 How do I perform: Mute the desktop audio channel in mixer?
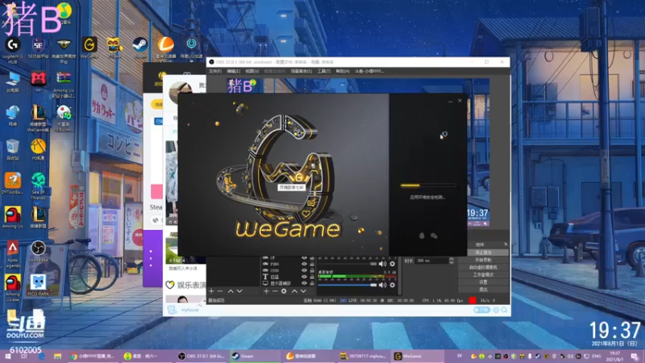pyautogui.click(x=382, y=285)
